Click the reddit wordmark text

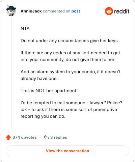(122, 11)
